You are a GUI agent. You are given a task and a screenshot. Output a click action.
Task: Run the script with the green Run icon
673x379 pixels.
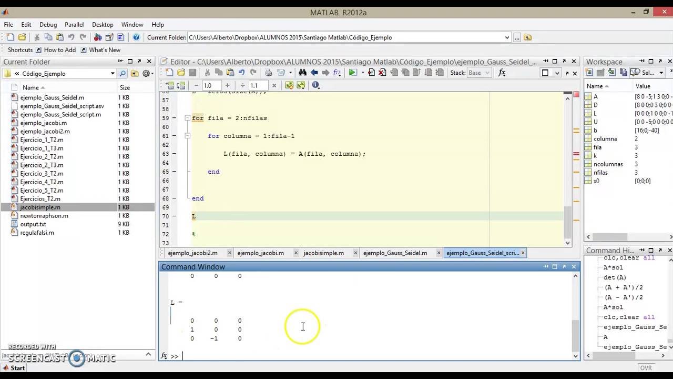click(x=353, y=73)
